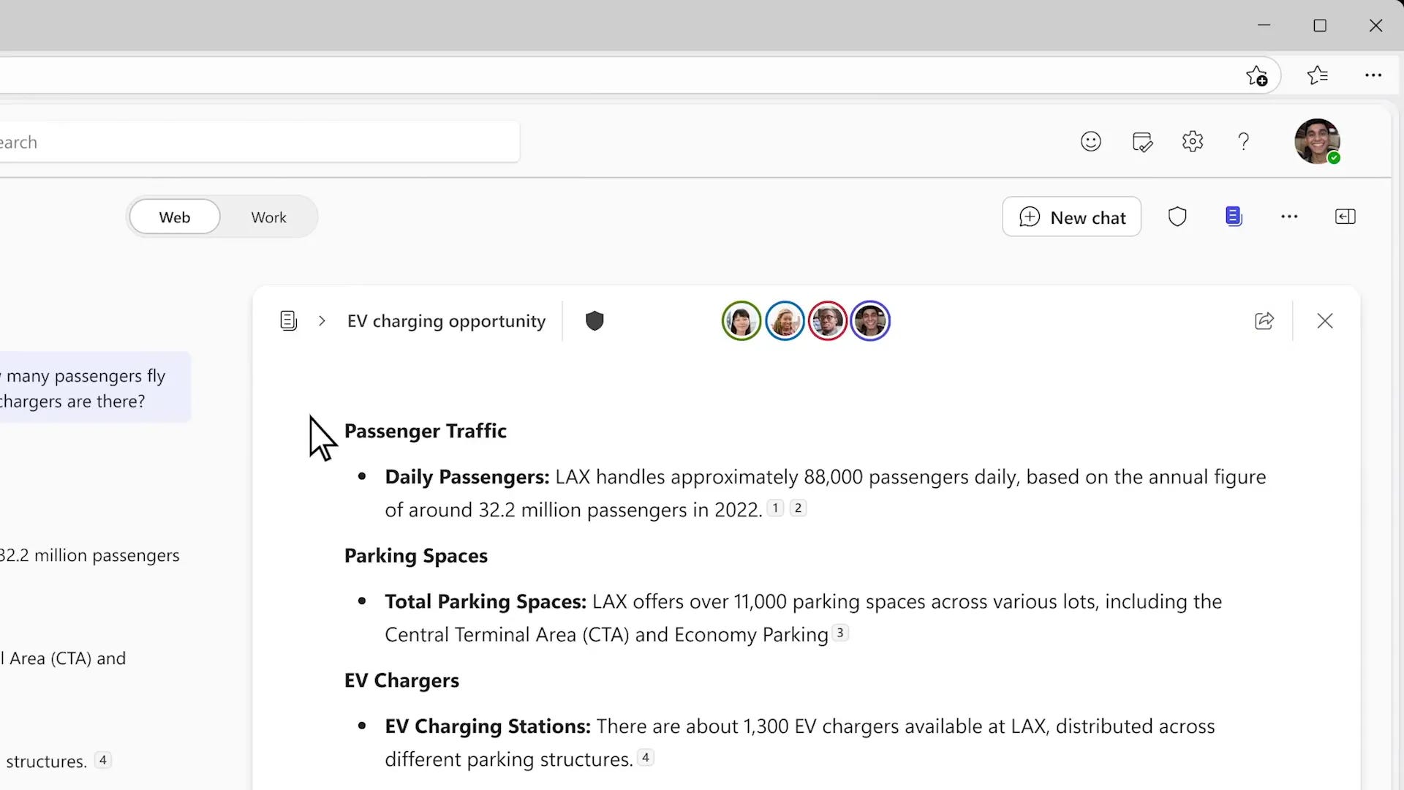Expand the chevron beside EV charging opportunity

click(x=322, y=320)
